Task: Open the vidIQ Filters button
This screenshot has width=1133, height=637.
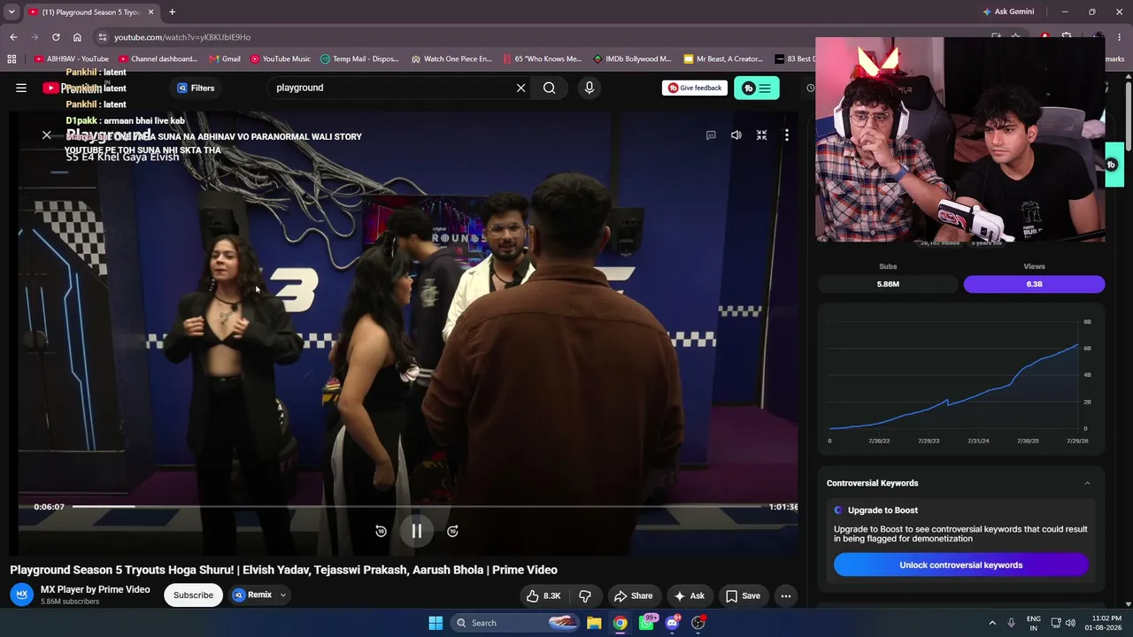Action: 196,88
